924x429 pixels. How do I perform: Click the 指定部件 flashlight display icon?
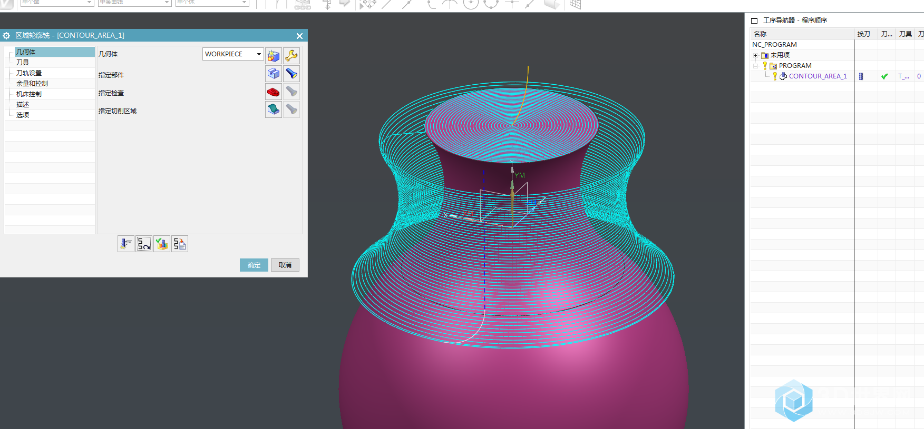[291, 74]
